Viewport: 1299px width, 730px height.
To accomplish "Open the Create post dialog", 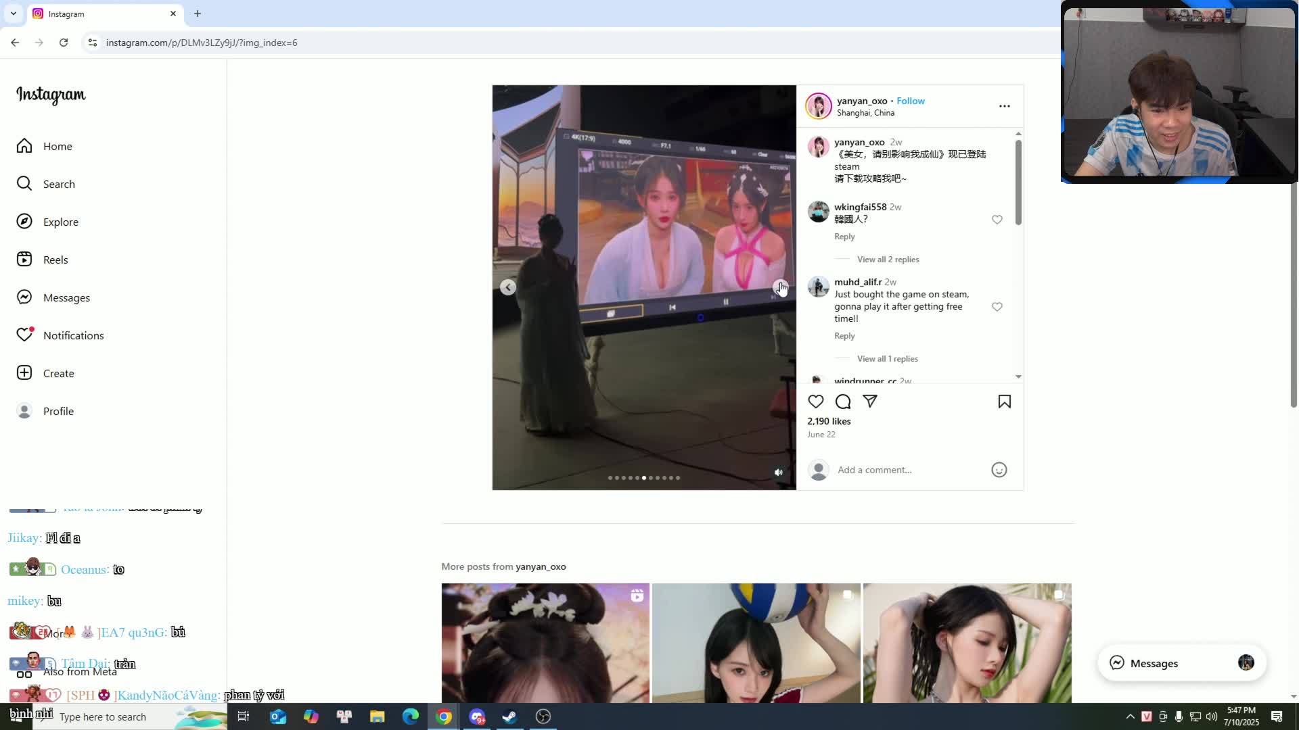I will point(58,373).
